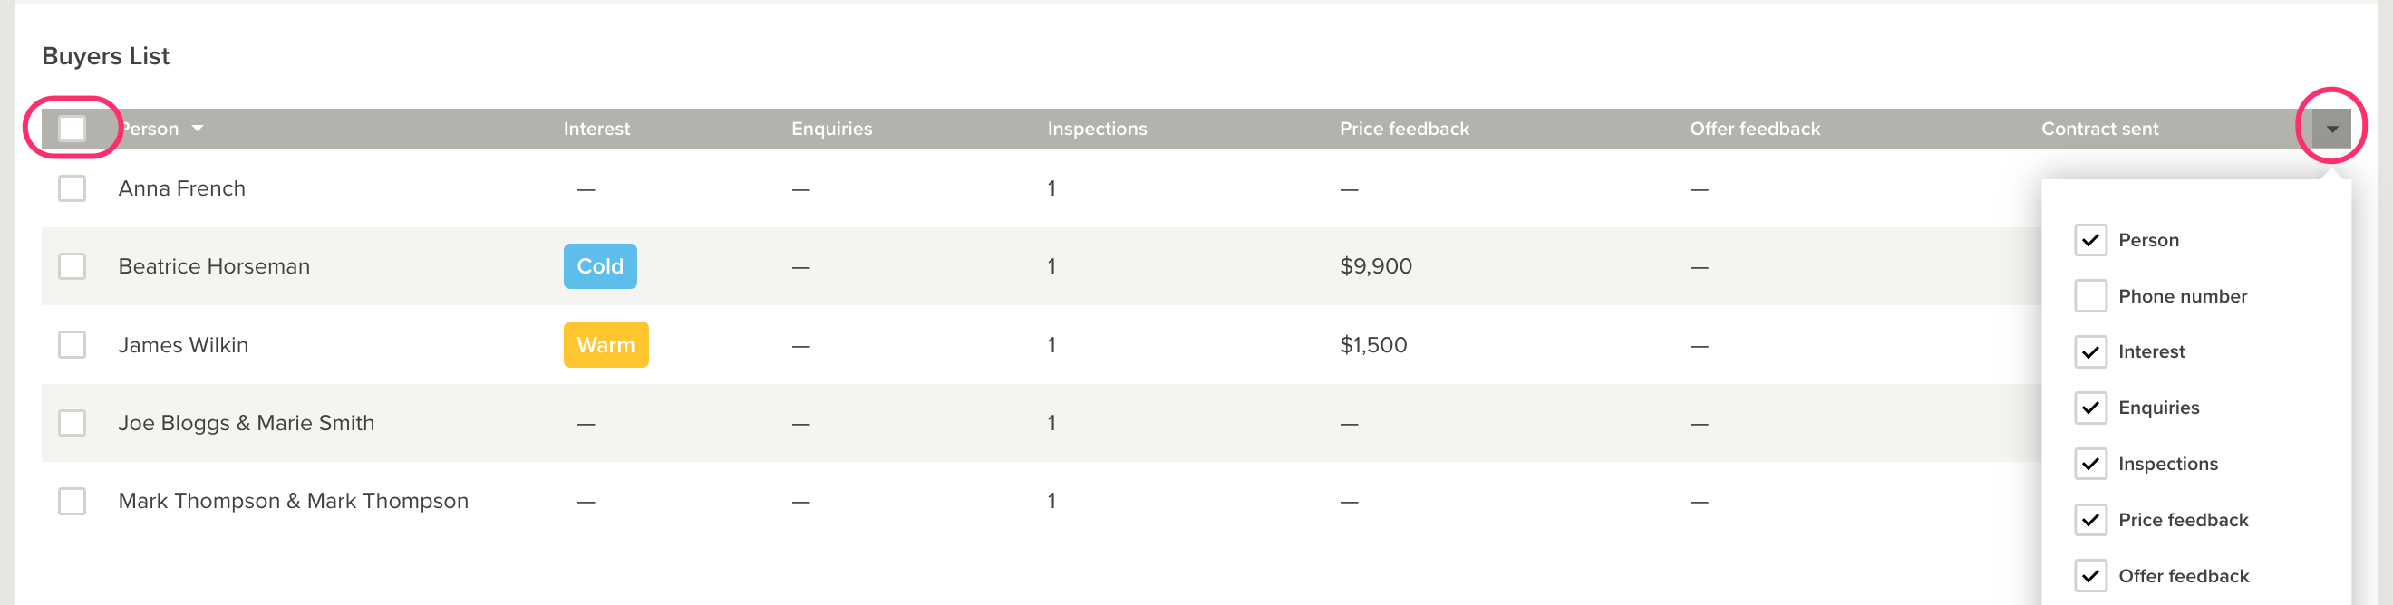This screenshot has width=2393, height=605.
Task: Hide the Interest column via checkbox
Action: point(2089,351)
